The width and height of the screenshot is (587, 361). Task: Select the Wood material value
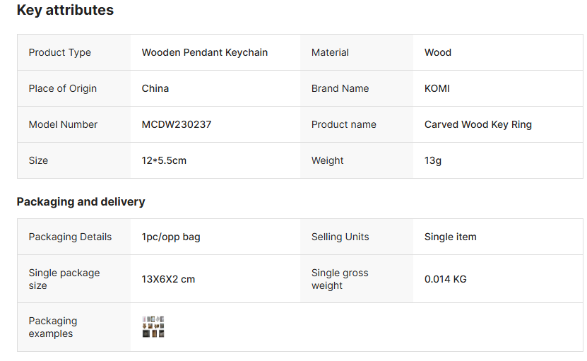[x=437, y=52]
